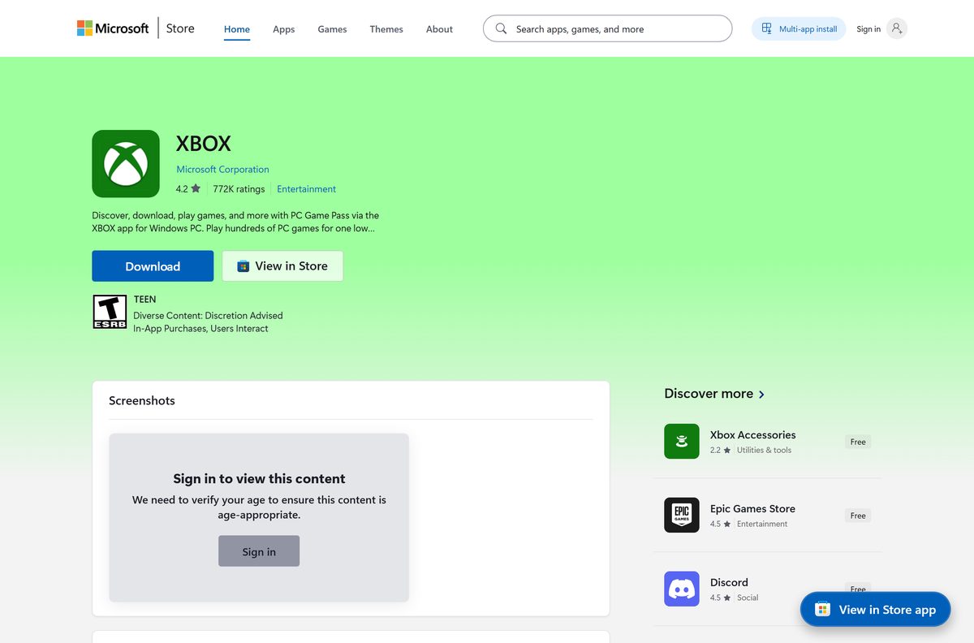Open the About tab
Viewport: 974px width, 643px height.
click(x=439, y=29)
